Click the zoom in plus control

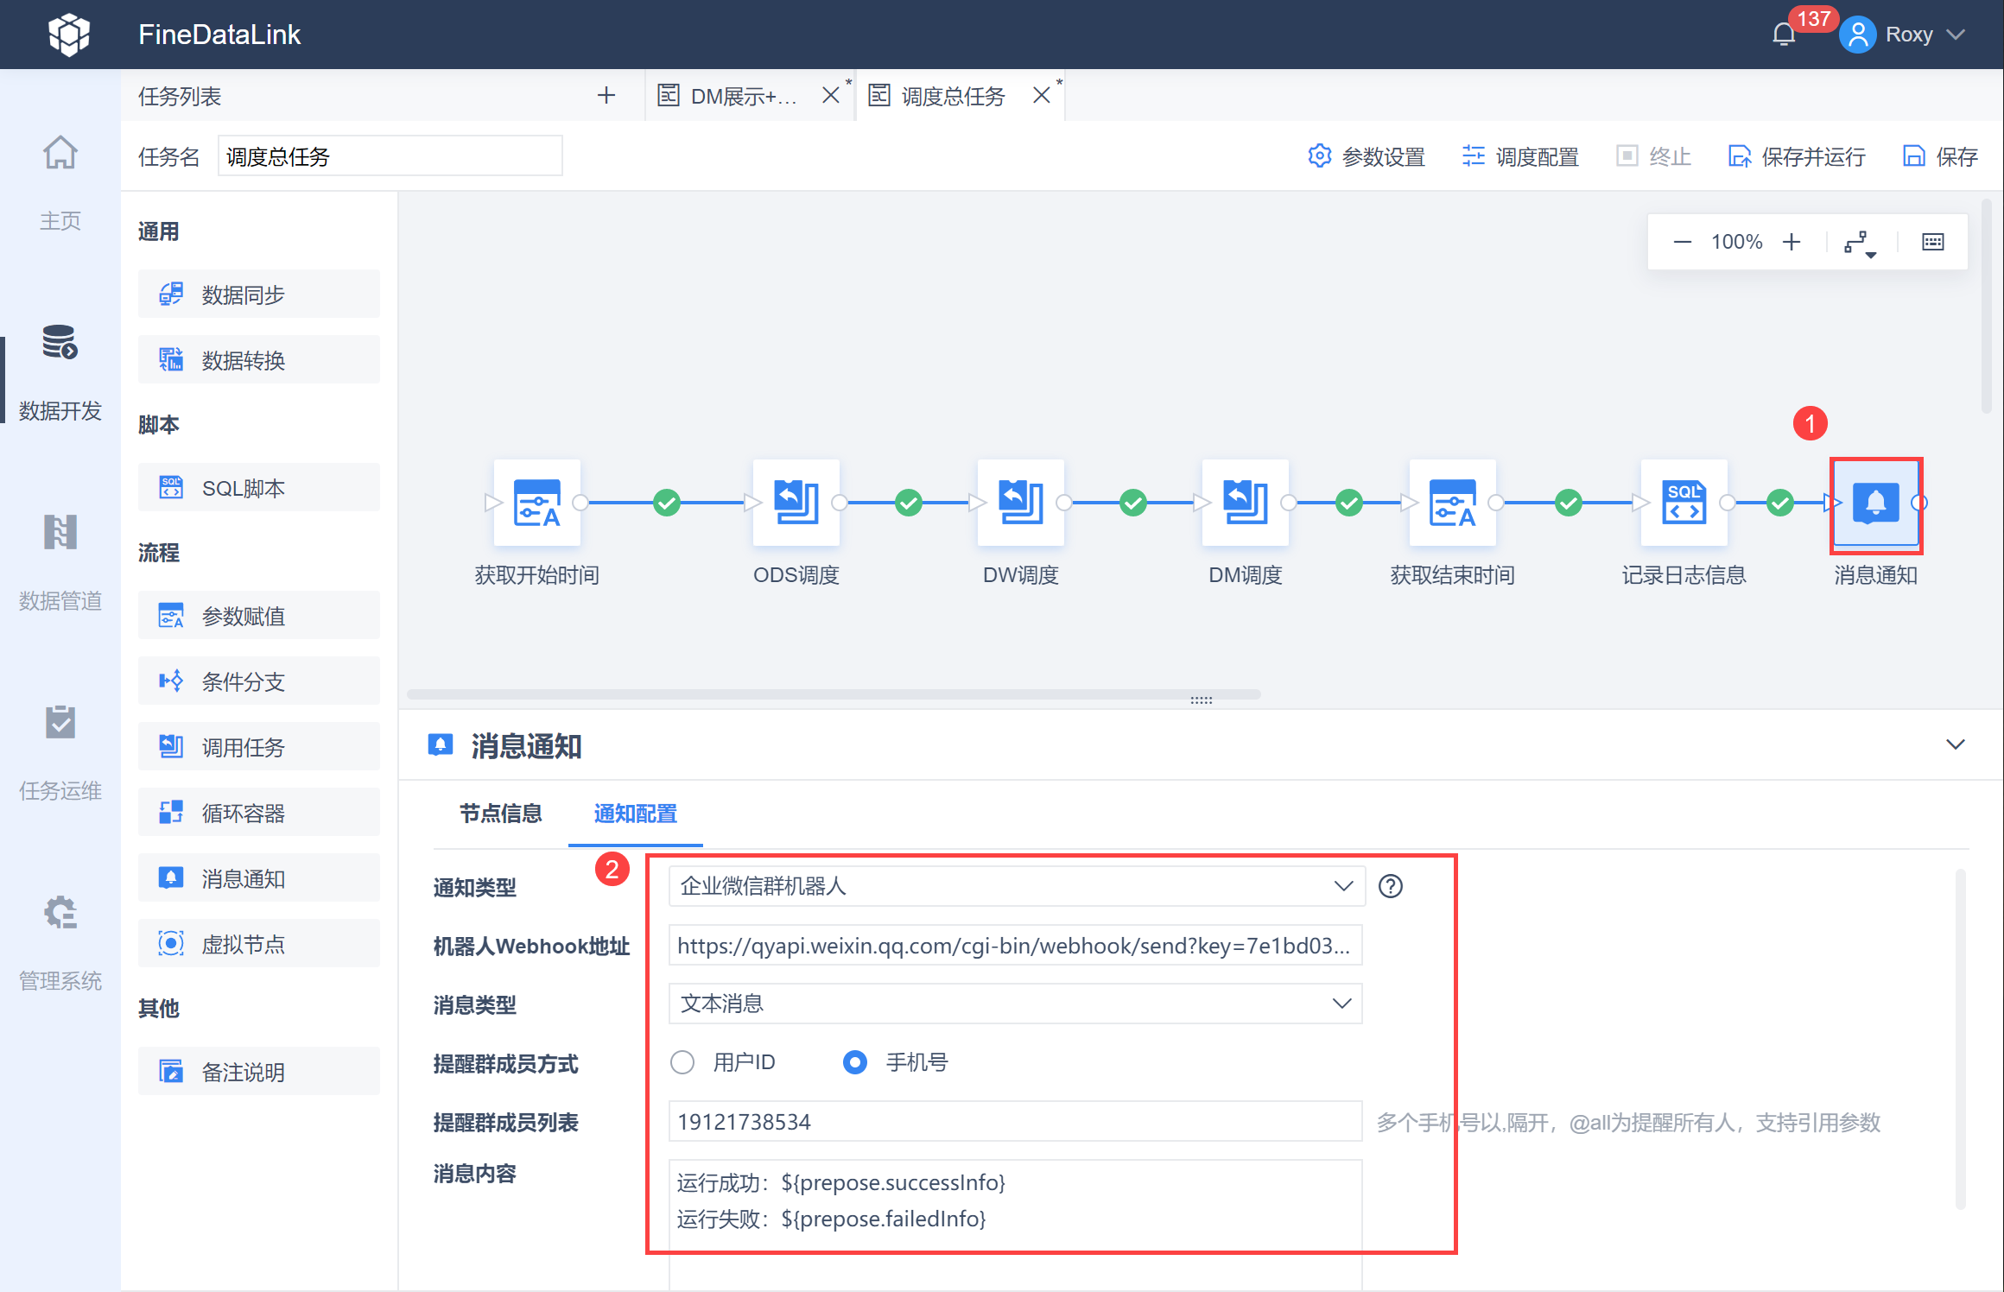[1792, 242]
